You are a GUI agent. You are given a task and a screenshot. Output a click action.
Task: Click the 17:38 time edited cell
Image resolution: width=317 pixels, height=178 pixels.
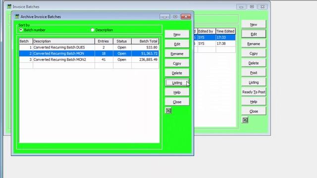[x=225, y=44]
